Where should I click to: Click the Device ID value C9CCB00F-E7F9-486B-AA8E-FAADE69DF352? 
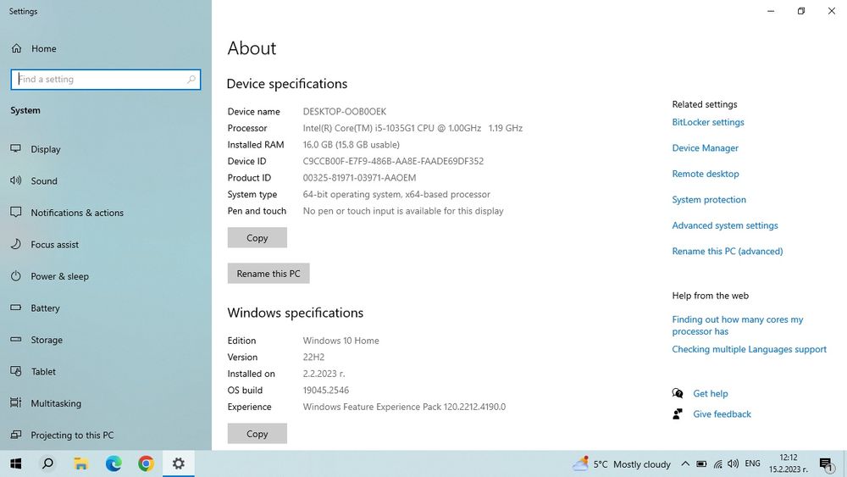point(393,161)
